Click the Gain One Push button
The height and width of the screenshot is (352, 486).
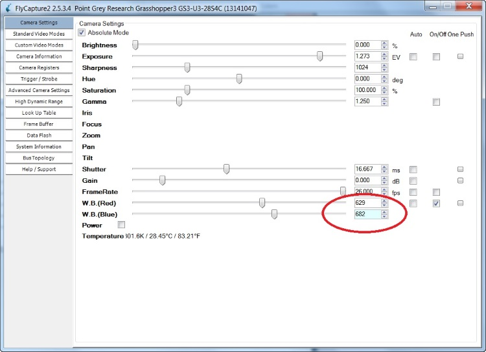[x=460, y=180]
